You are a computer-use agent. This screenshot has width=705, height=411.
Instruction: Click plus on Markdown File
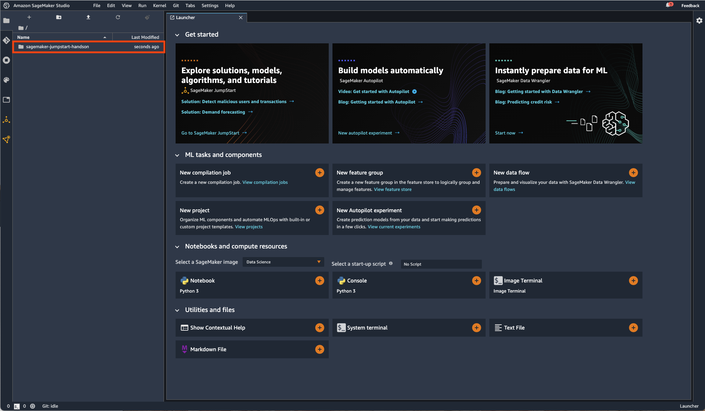tap(320, 349)
